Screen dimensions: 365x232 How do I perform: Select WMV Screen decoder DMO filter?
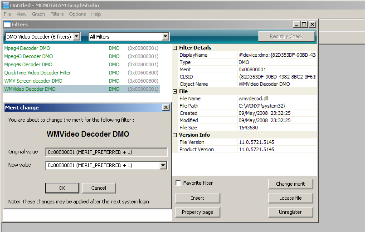click(x=82, y=81)
